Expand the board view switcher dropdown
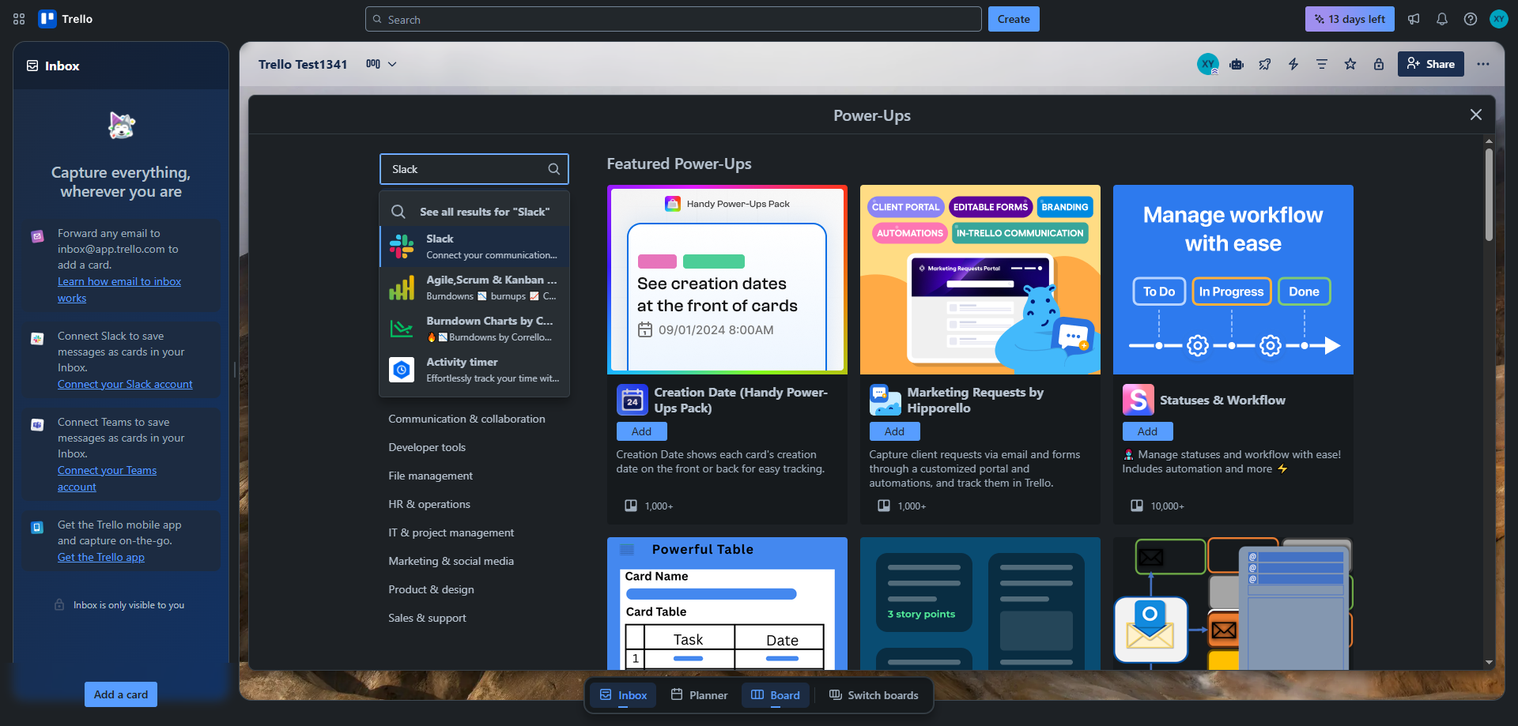The image size is (1518, 726). 381,64
